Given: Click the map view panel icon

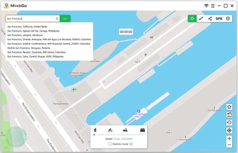Looking at the screenshot, I should click(229, 115).
